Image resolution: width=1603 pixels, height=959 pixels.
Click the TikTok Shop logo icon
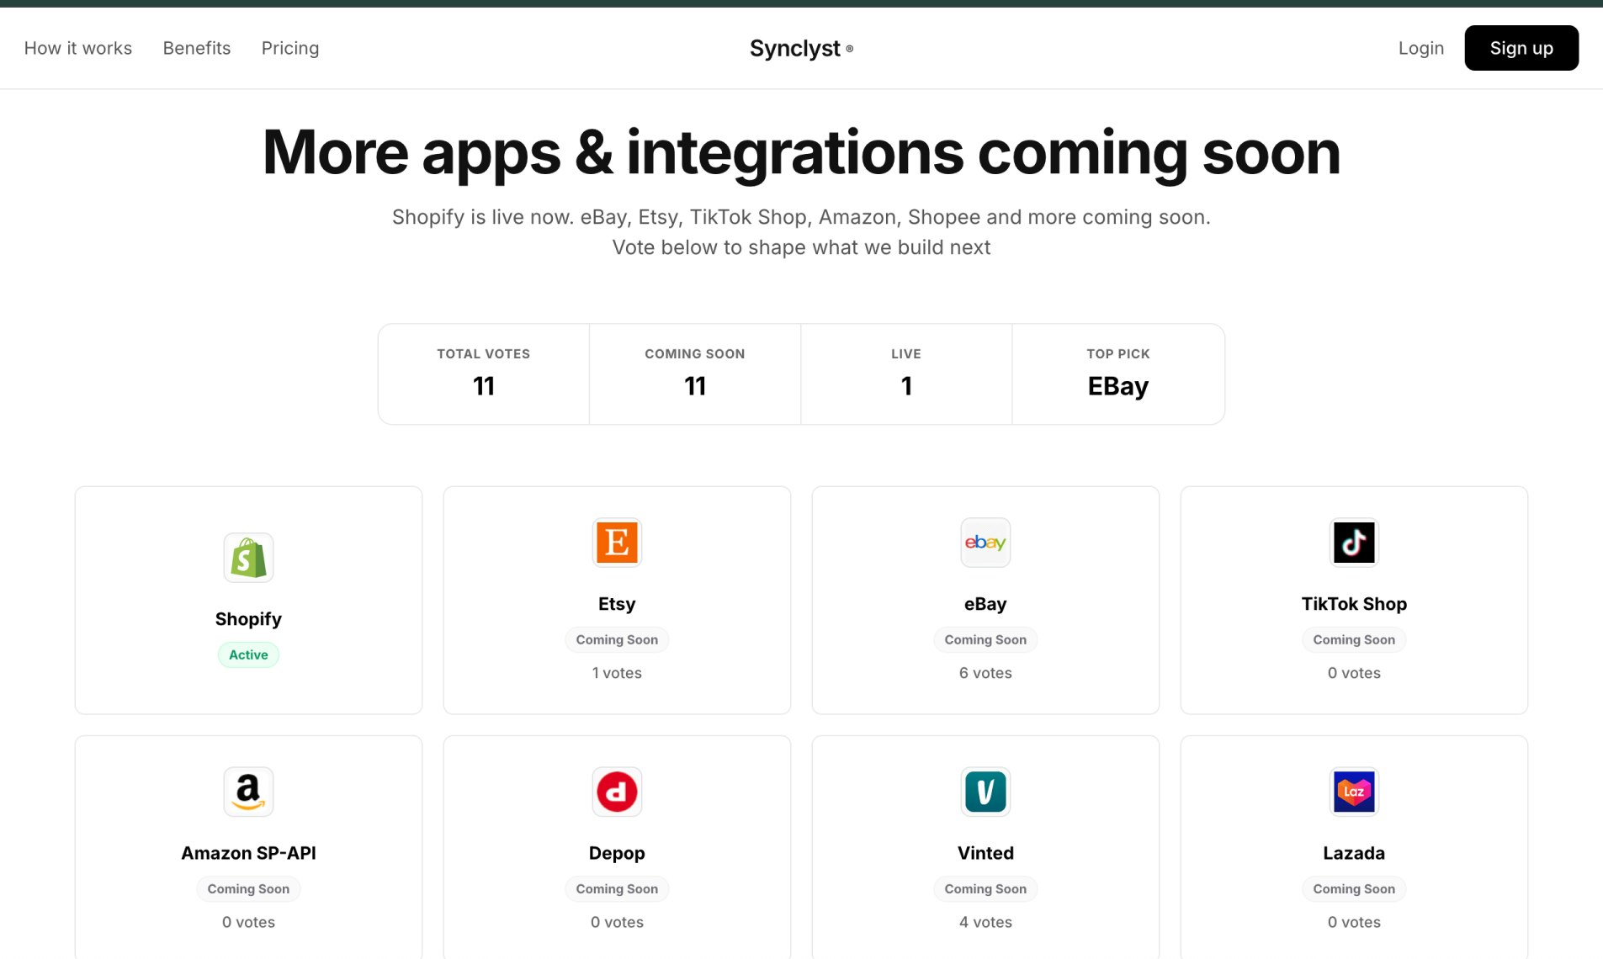[x=1354, y=543]
